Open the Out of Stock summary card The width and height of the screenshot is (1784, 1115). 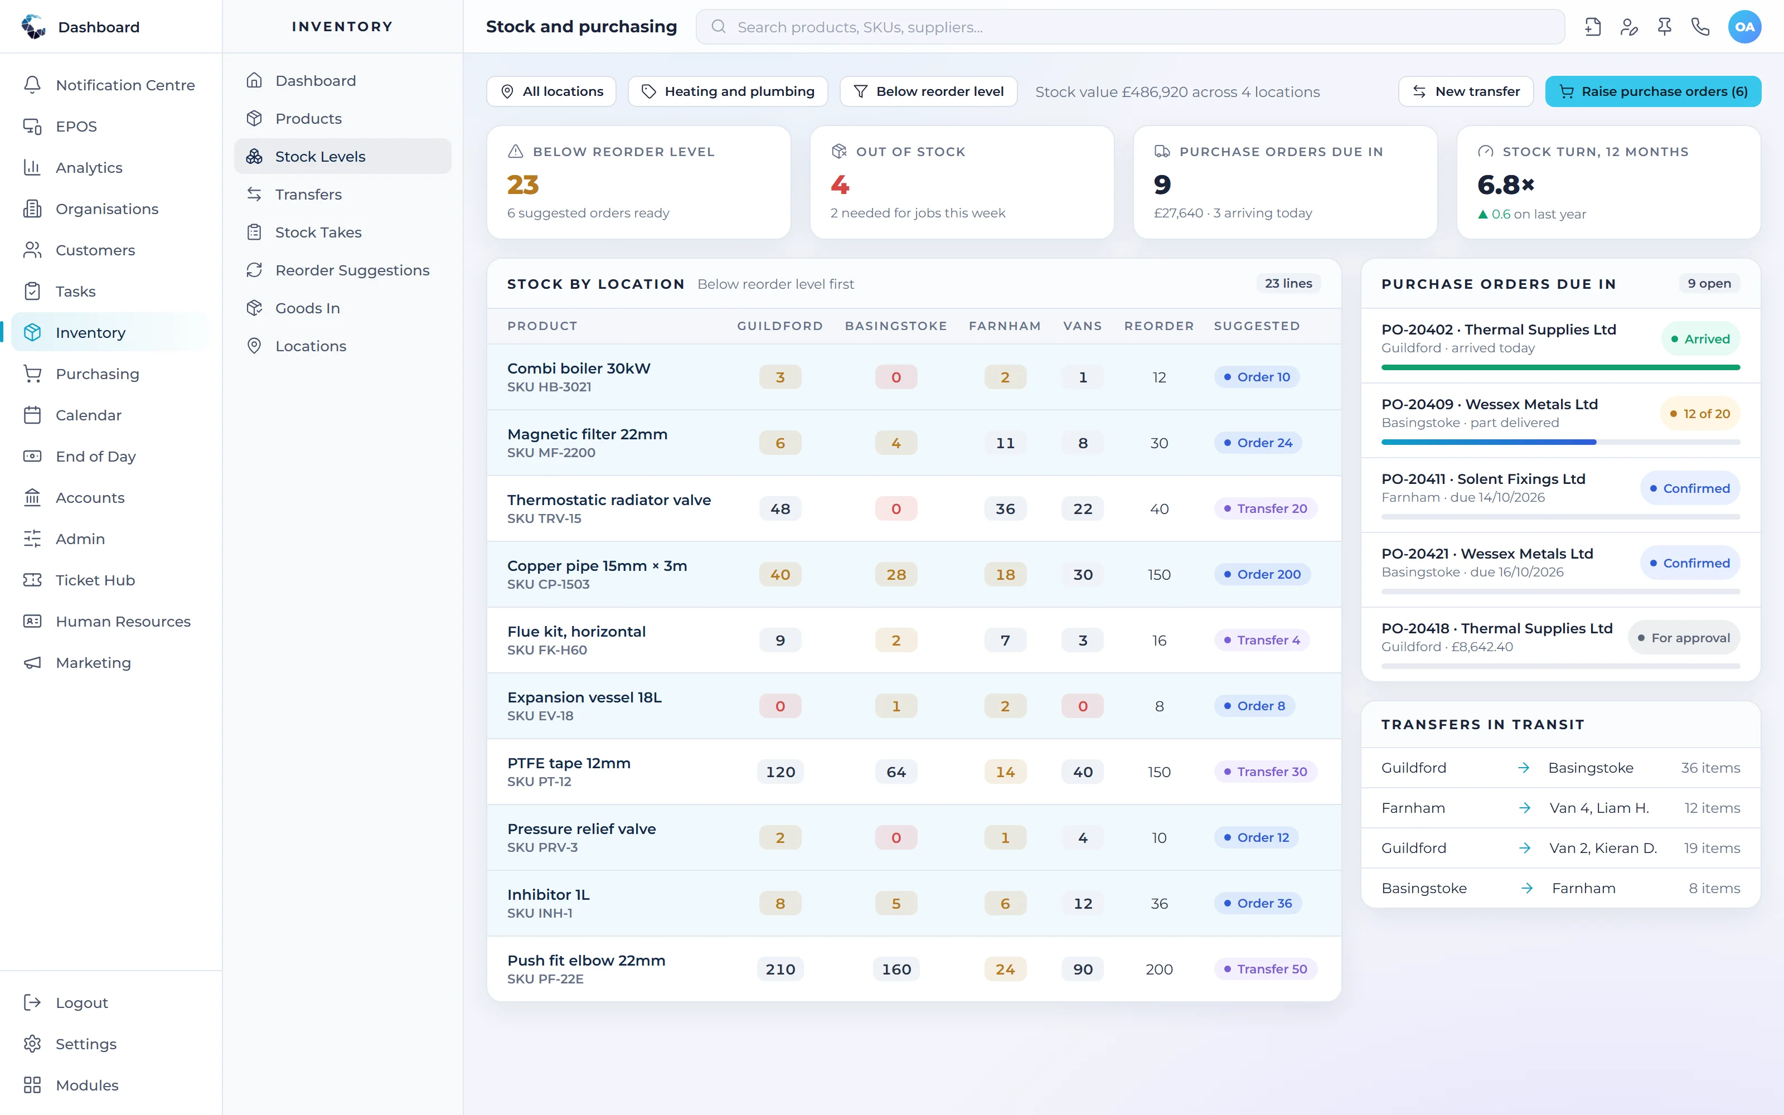pyautogui.click(x=961, y=182)
